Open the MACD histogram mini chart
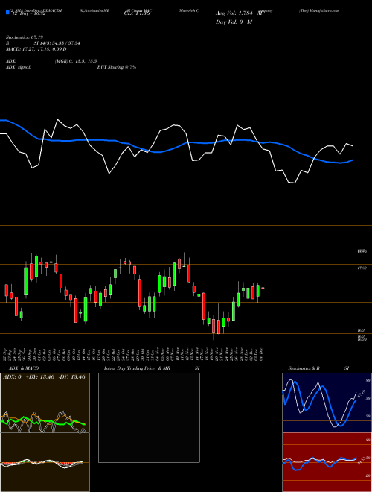The image size is (372, 492). 45,462
